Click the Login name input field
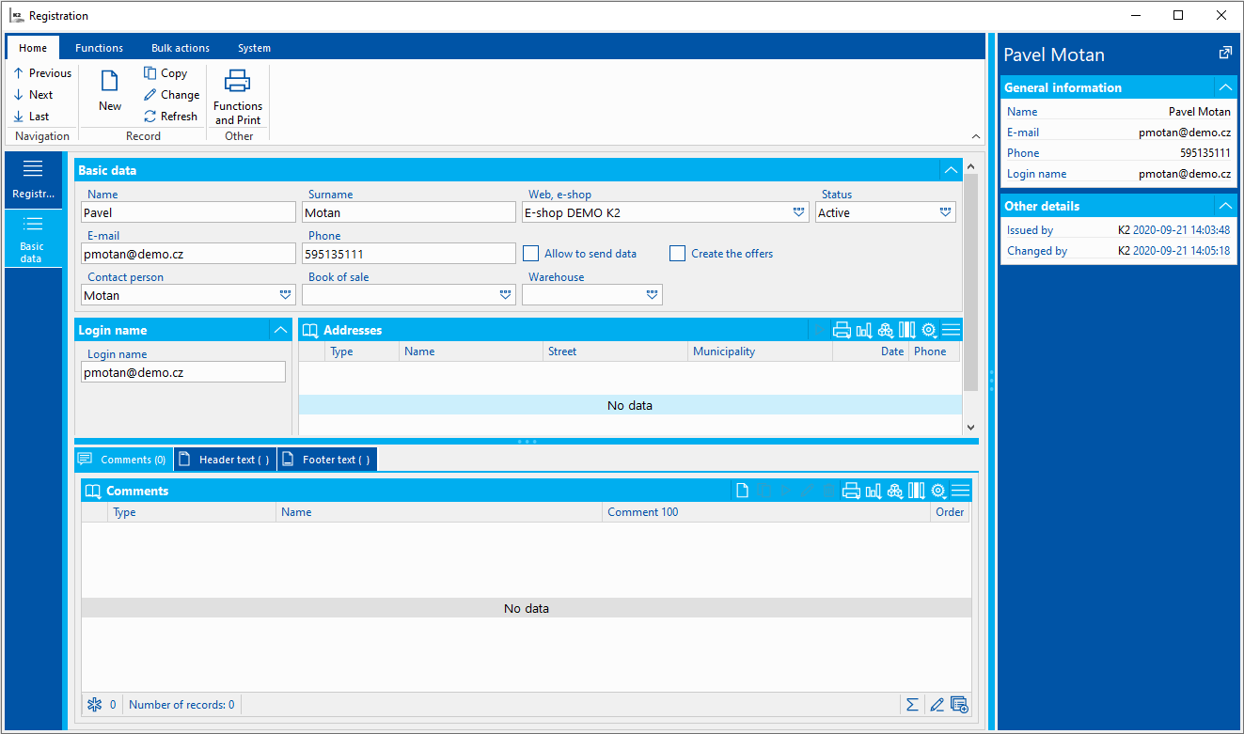 183,372
